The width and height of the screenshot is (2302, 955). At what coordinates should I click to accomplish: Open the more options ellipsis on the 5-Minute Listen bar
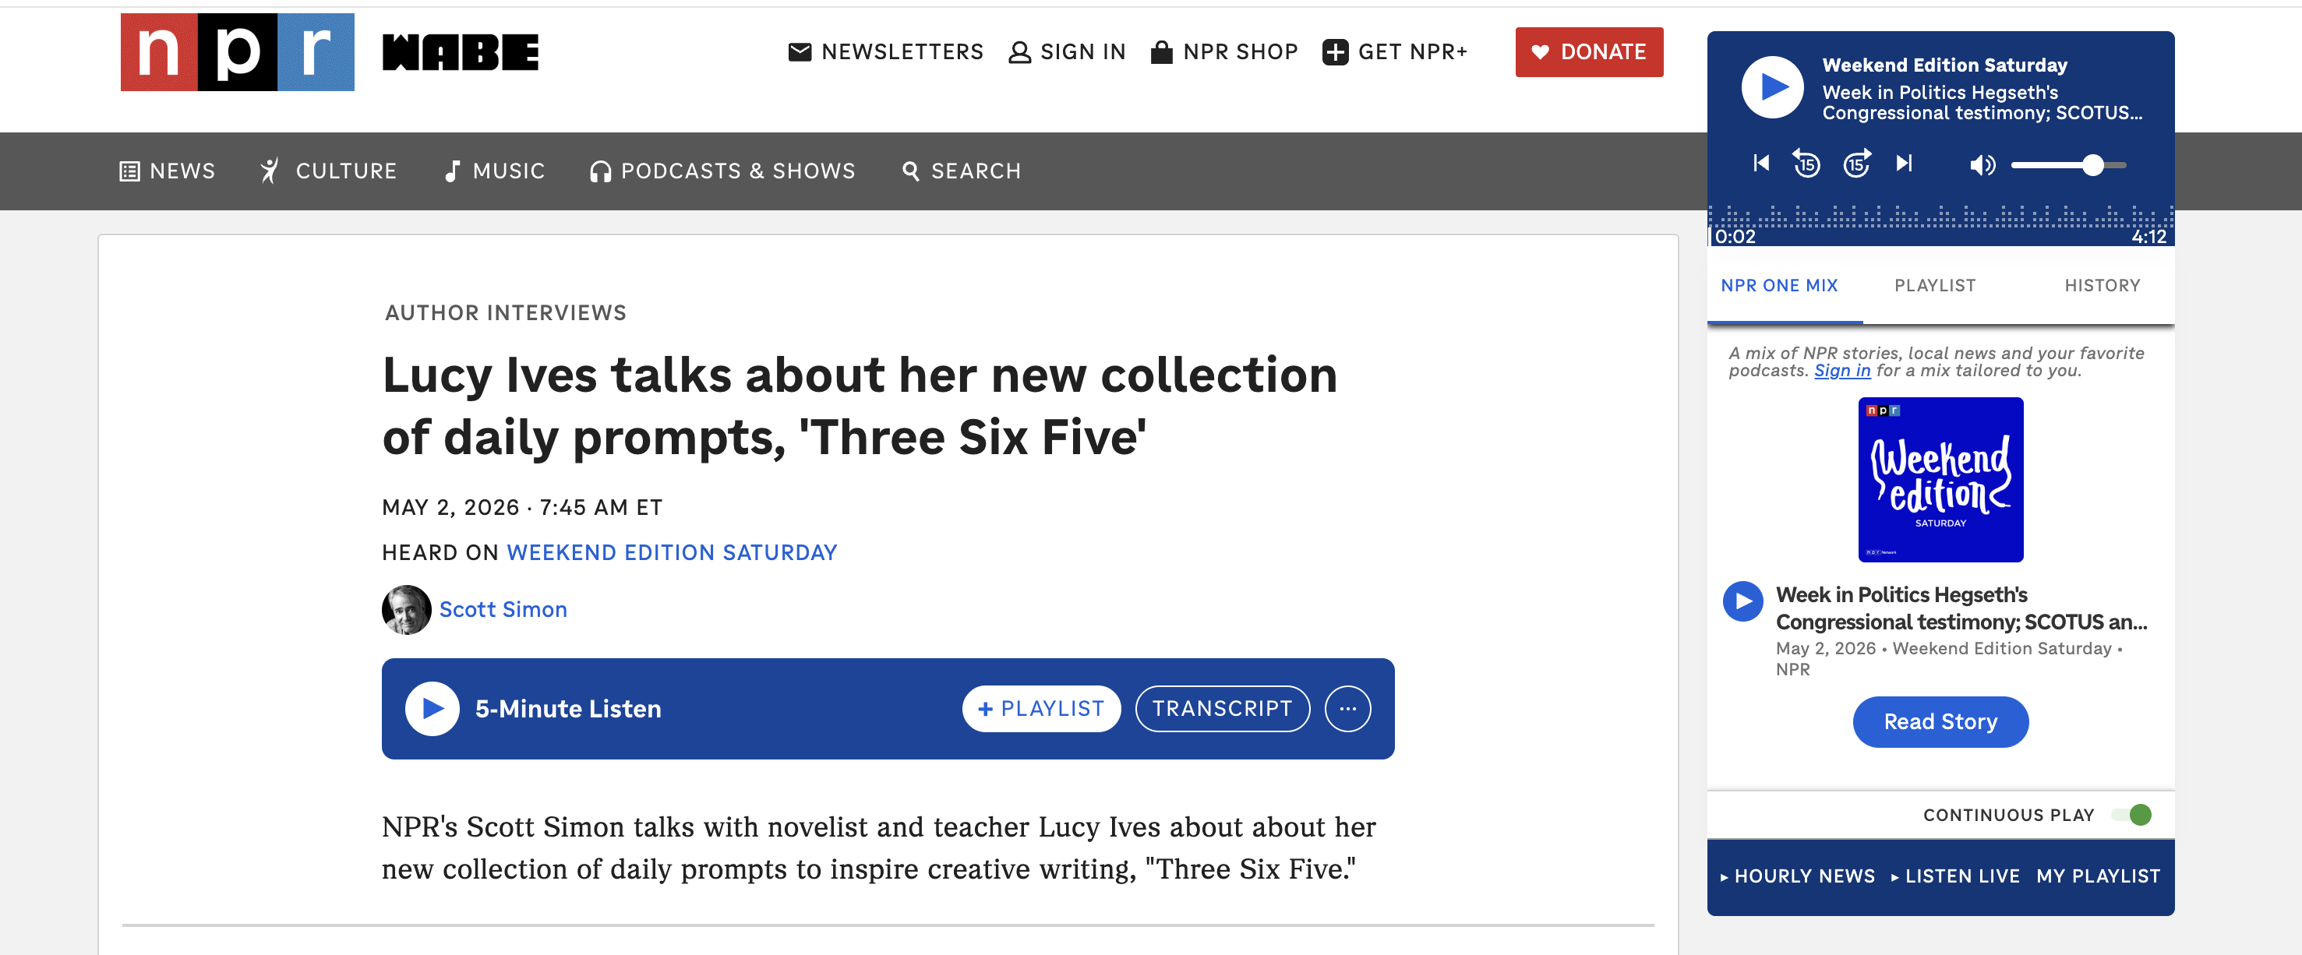[x=1347, y=708]
